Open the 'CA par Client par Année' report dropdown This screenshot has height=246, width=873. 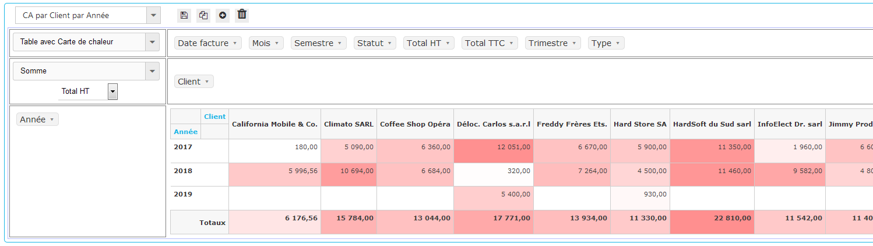[153, 16]
